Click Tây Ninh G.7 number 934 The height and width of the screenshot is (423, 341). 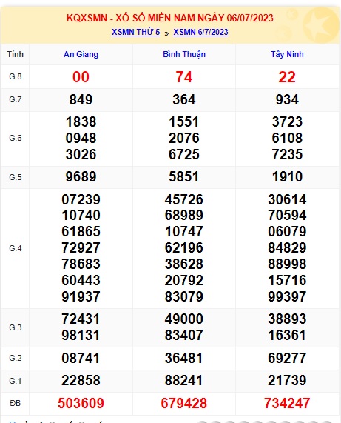point(287,99)
